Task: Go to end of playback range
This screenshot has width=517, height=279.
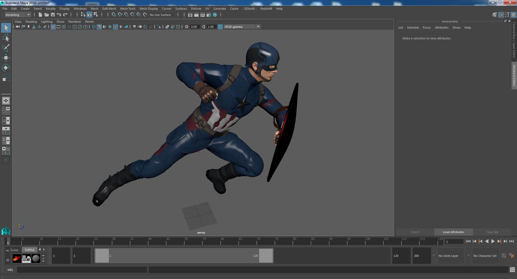Action: click(x=511, y=241)
